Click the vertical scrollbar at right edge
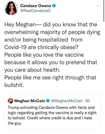 pos(104,11)
